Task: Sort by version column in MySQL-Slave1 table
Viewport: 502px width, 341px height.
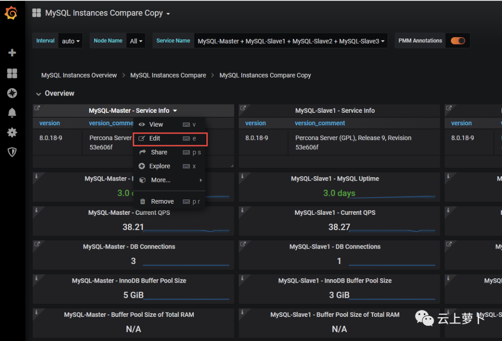Action: click(256, 123)
